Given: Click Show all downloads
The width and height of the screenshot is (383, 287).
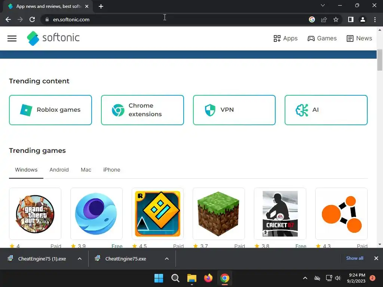Looking at the screenshot, I should 355,258.
